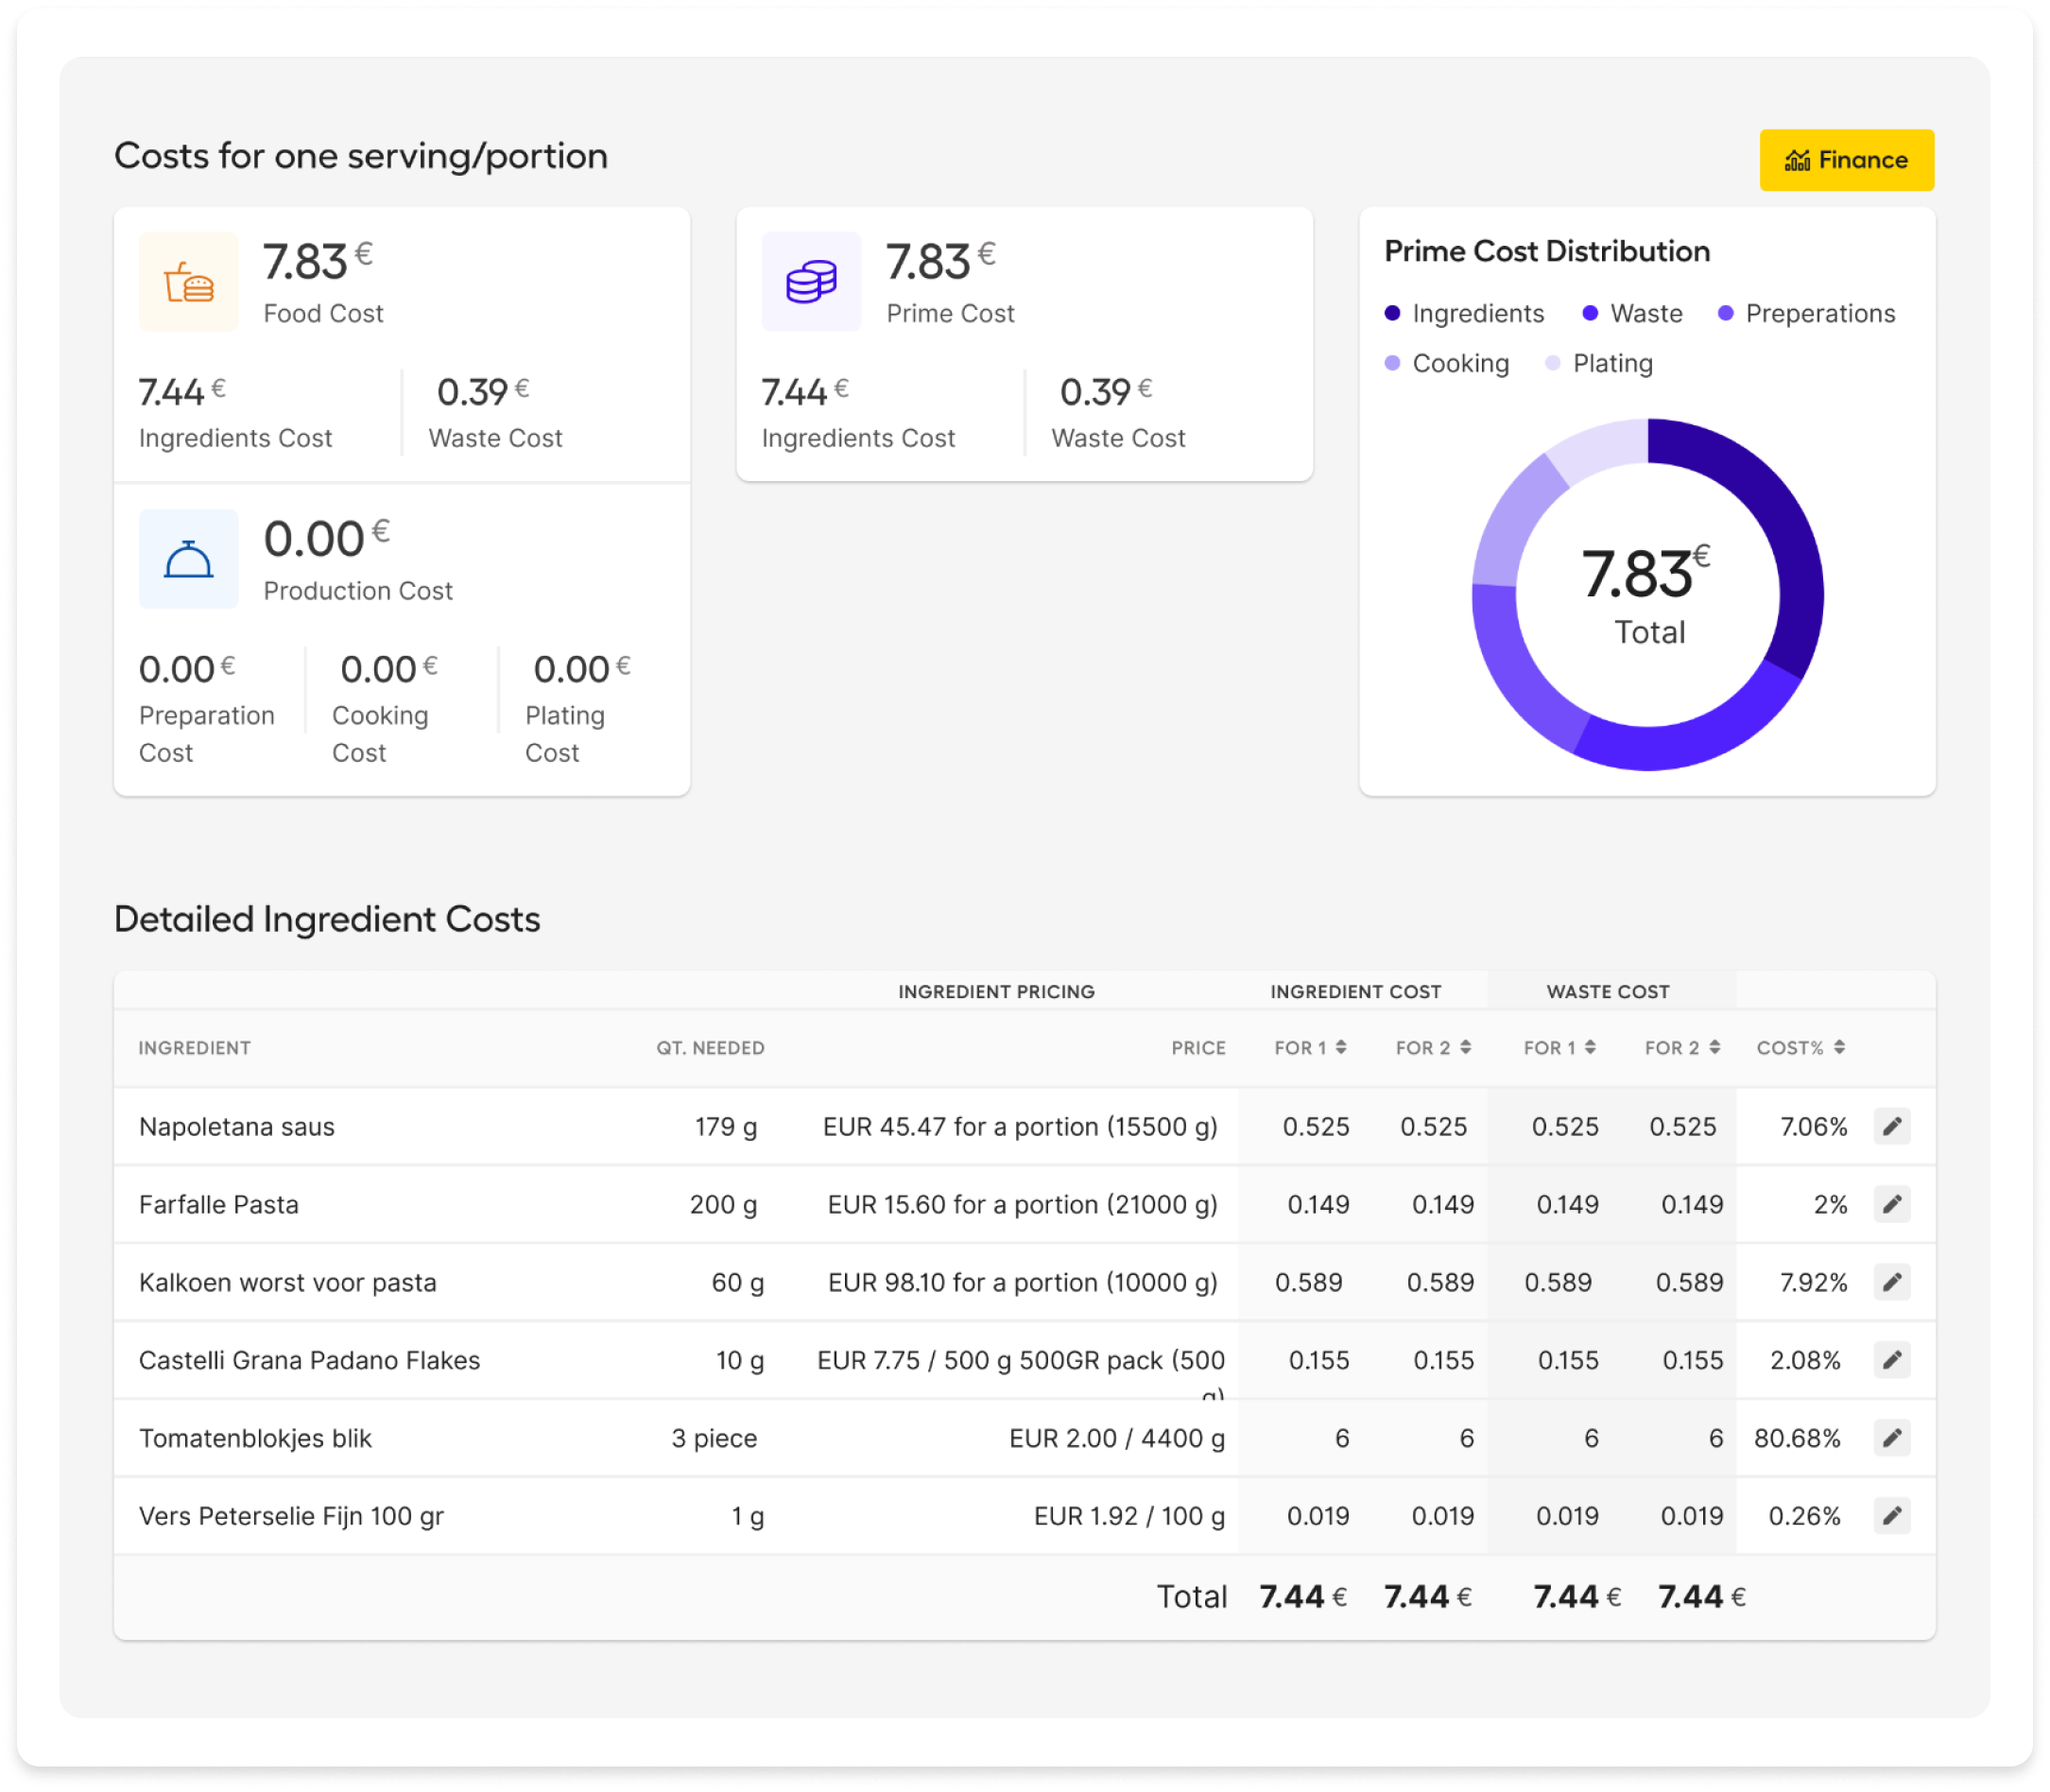This screenshot has width=2050, height=1792.
Task: Click the Prime Cost Distribution title
Action: (1547, 251)
